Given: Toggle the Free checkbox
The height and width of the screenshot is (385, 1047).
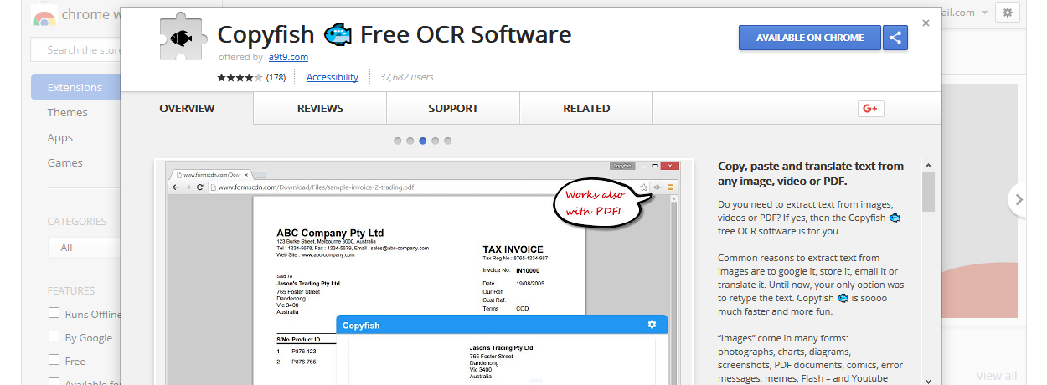Looking at the screenshot, I should pos(54,361).
